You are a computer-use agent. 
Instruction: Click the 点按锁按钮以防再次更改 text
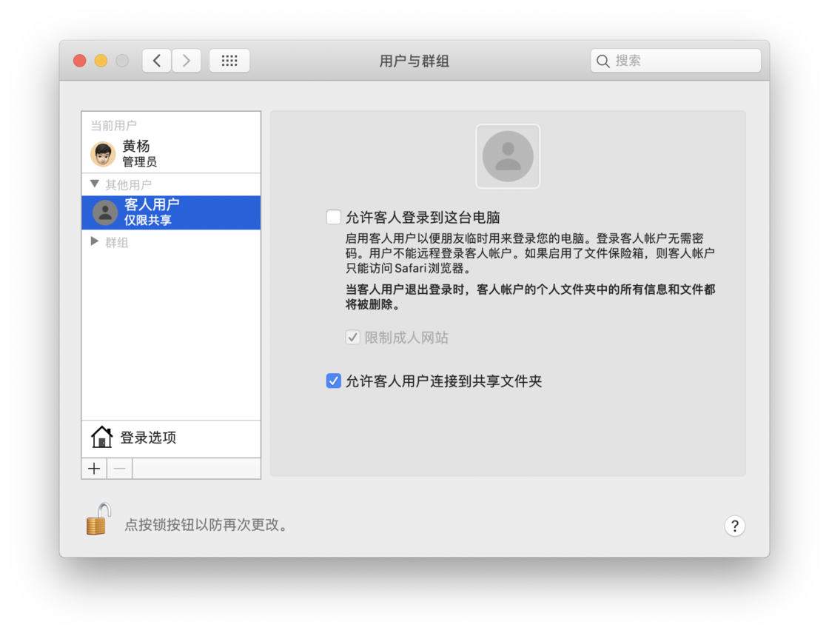coord(207,525)
